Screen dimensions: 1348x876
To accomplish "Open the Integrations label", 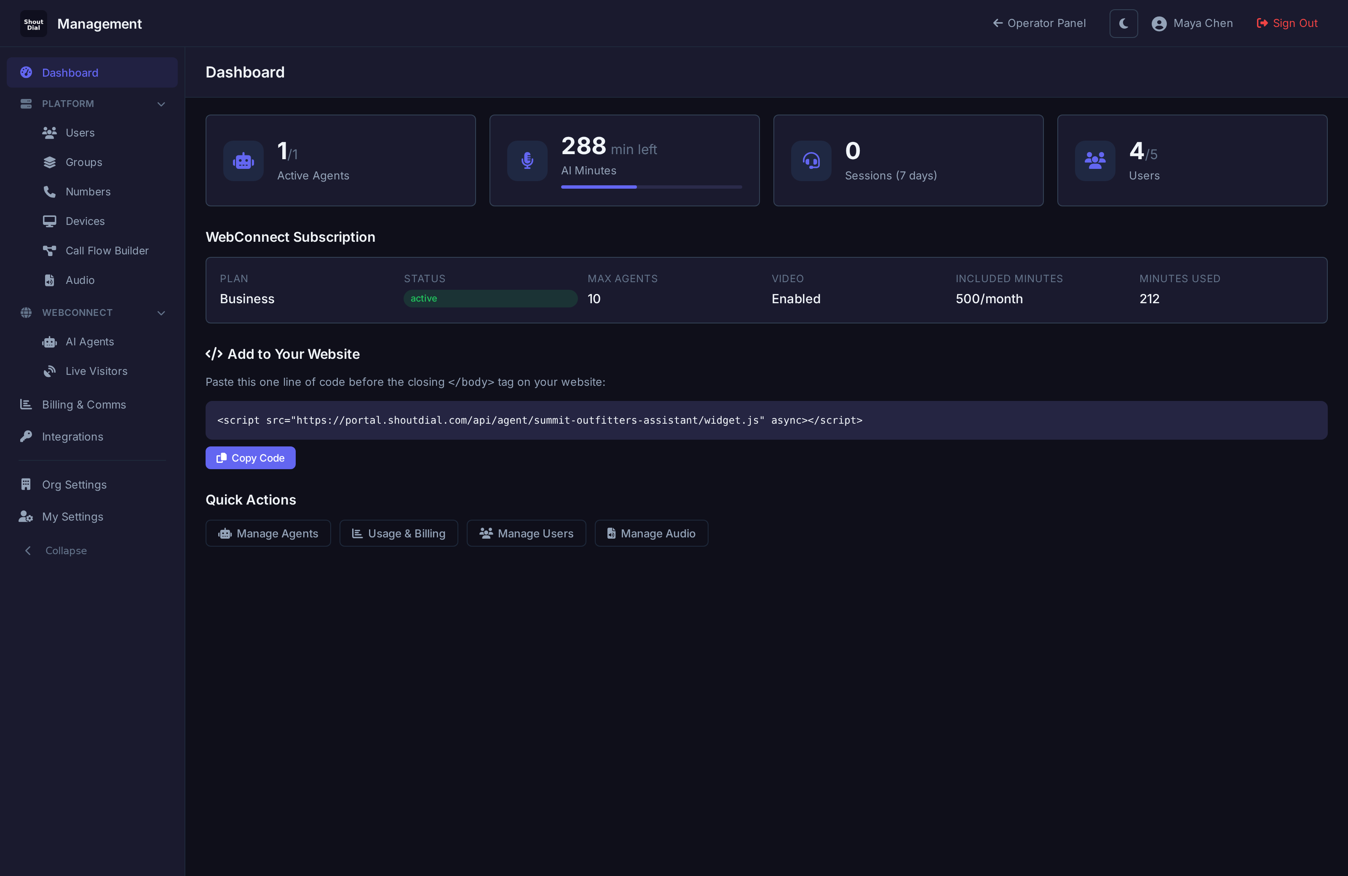I will coord(72,437).
